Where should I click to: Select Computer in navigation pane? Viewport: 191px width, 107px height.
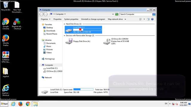tap(49, 65)
